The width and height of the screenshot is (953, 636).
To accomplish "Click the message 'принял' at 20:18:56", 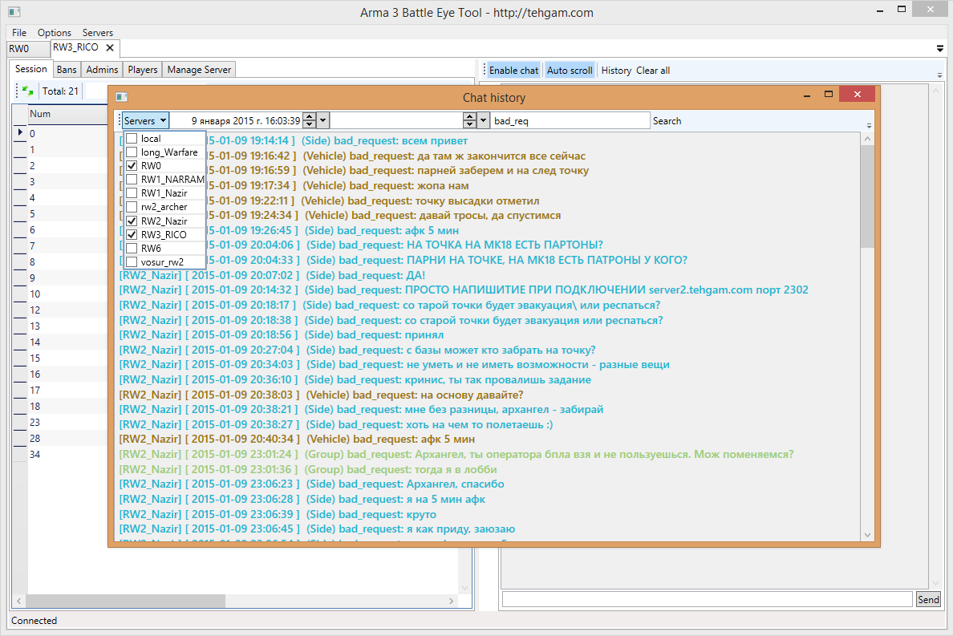I will (x=424, y=334).
